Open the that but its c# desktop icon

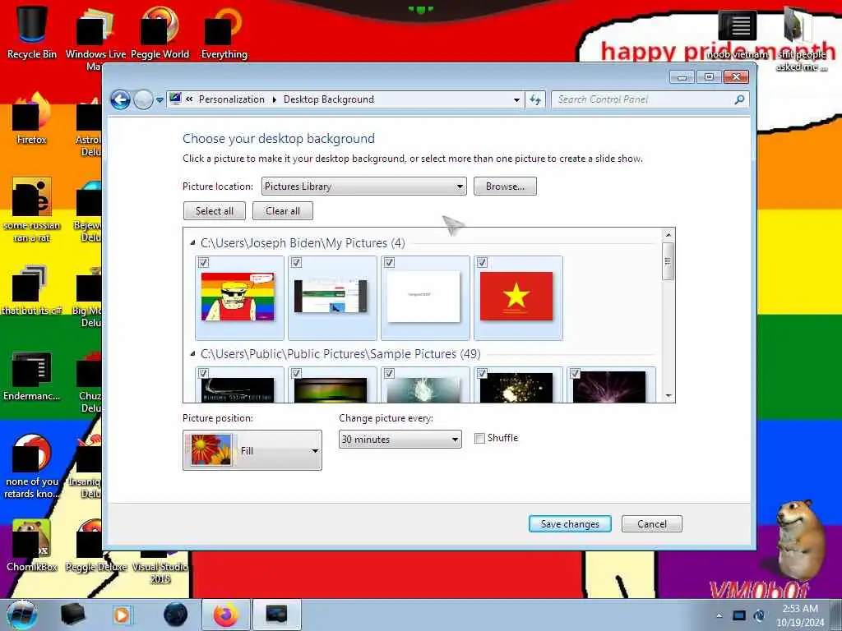click(32, 288)
